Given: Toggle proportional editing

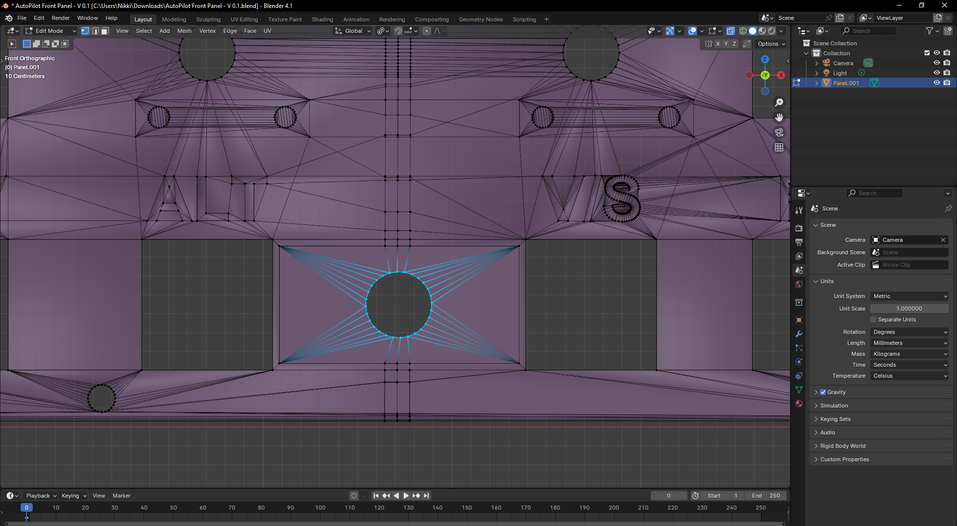Looking at the screenshot, I should click(427, 31).
